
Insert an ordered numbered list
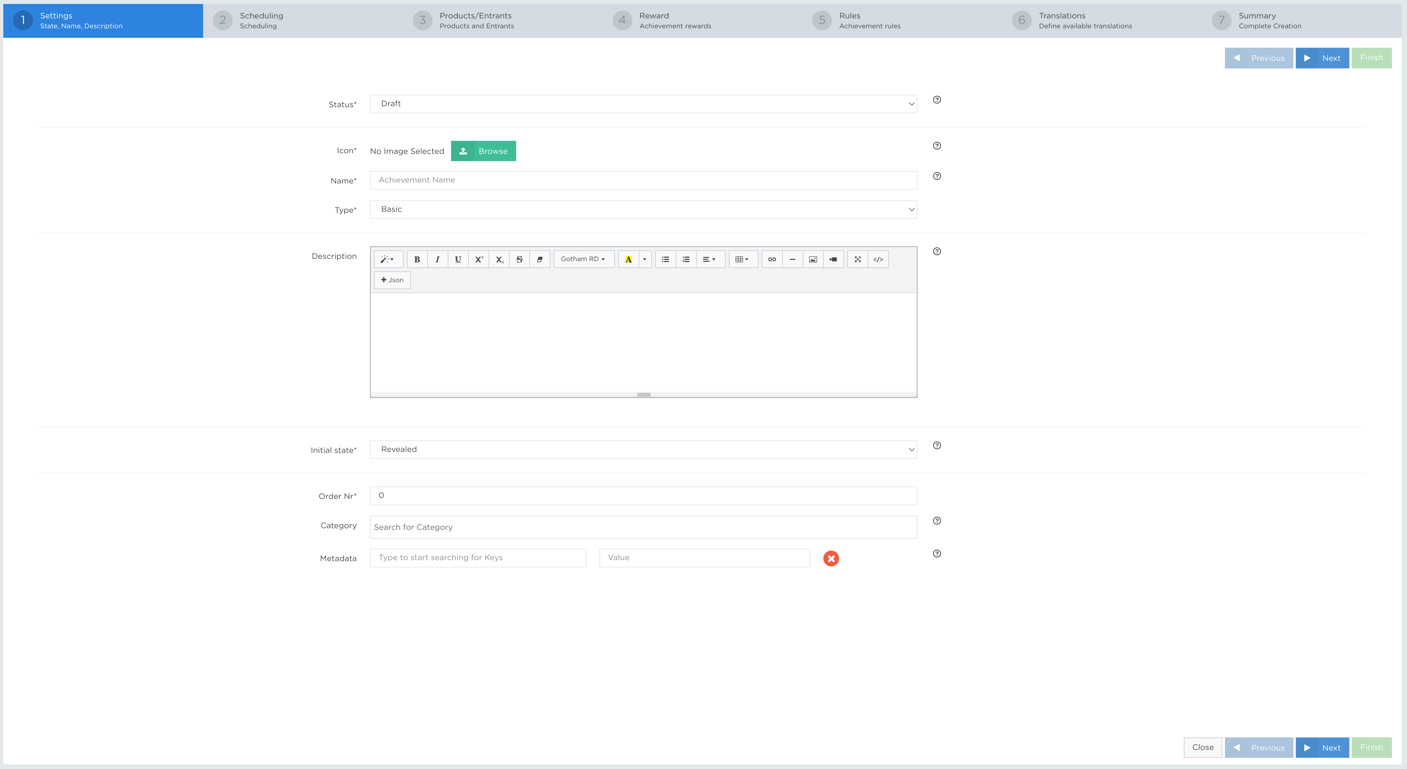[x=686, y=259]
